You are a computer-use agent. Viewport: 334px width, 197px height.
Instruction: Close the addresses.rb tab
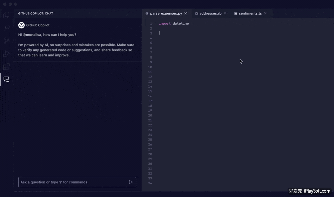click(225, 13)
